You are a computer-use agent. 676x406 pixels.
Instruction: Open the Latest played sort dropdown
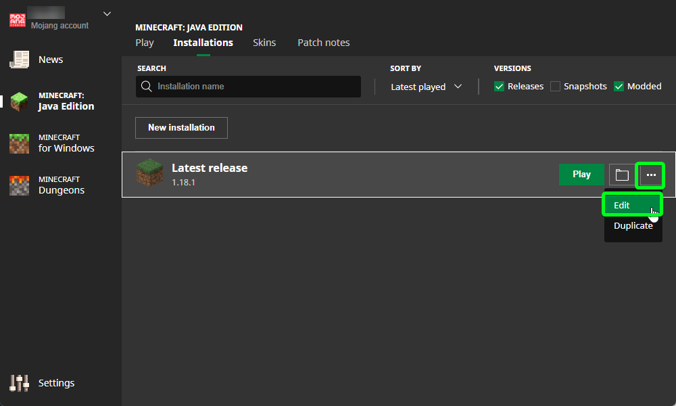point(426,87)
